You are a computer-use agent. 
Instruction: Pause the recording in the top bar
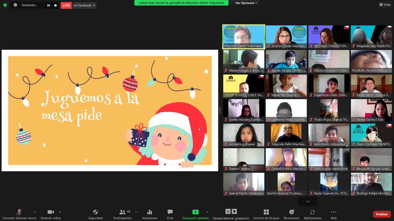pyautogui.click(x=49, y=5)
